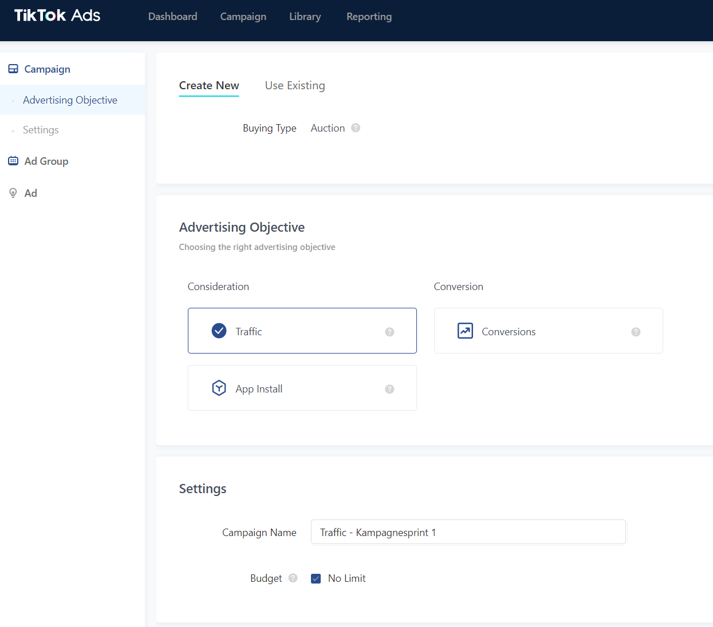Click the TikTok Ads logo
Image resolution: width=713 pixels, height=627 pixels.
[x=57, y=15]
